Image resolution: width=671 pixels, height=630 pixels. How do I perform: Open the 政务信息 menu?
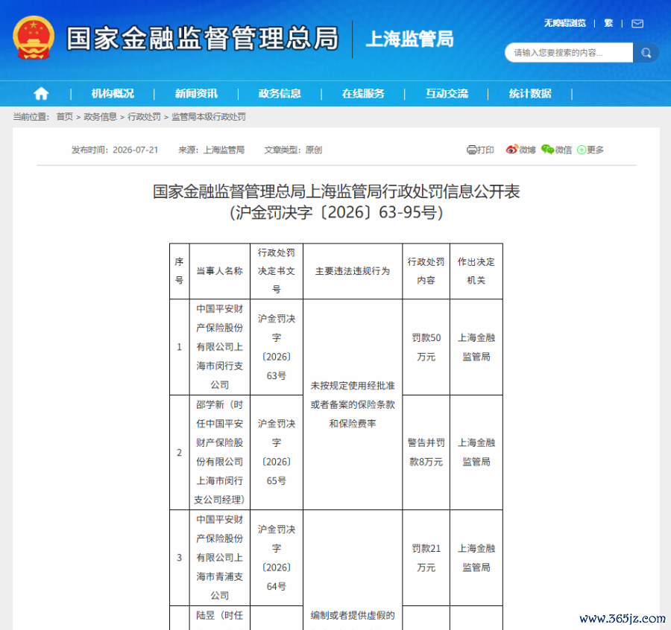280,93
